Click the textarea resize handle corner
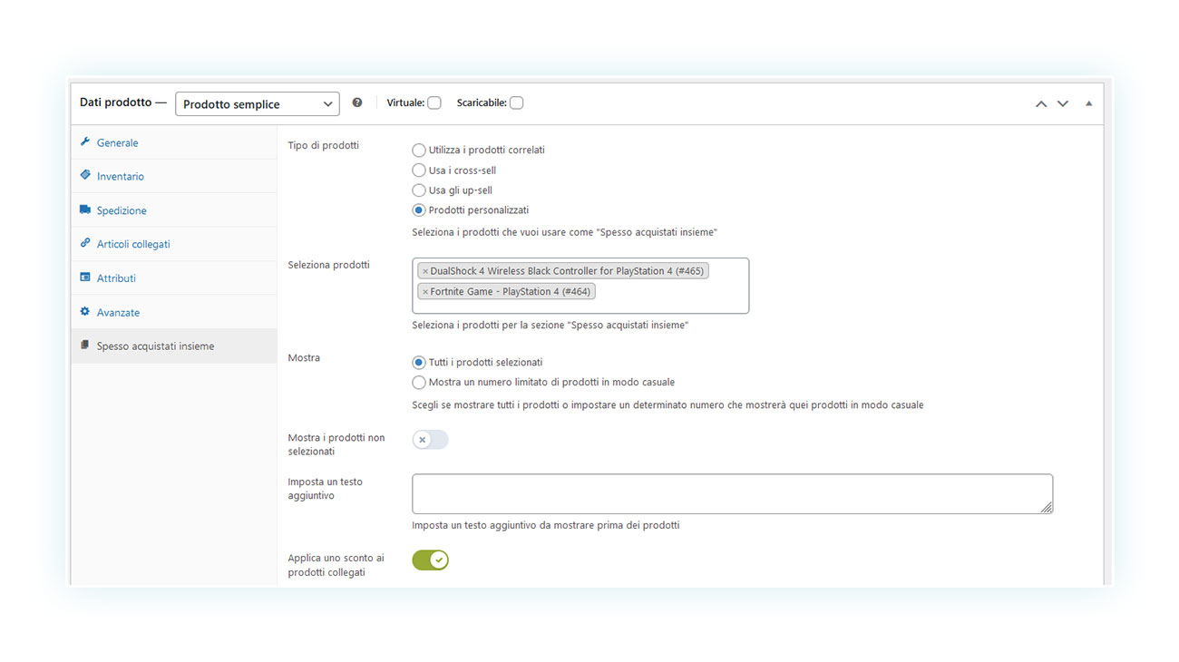Image resolution: width=1179 pixels, height=662 pixels. pyautogui.click(x=1047, y=508)
